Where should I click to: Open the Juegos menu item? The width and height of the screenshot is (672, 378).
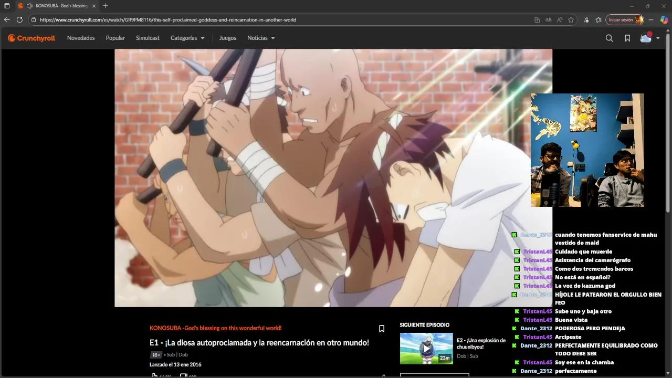tap(228, 38)
